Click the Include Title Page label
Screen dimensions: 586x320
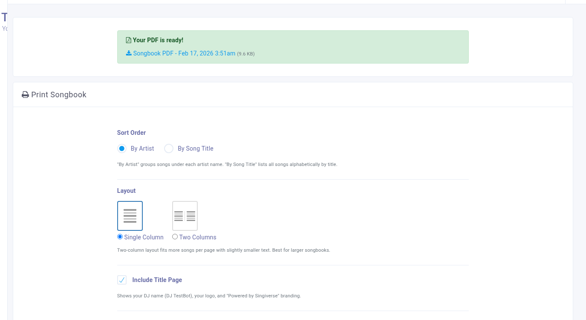pos(157,280)
